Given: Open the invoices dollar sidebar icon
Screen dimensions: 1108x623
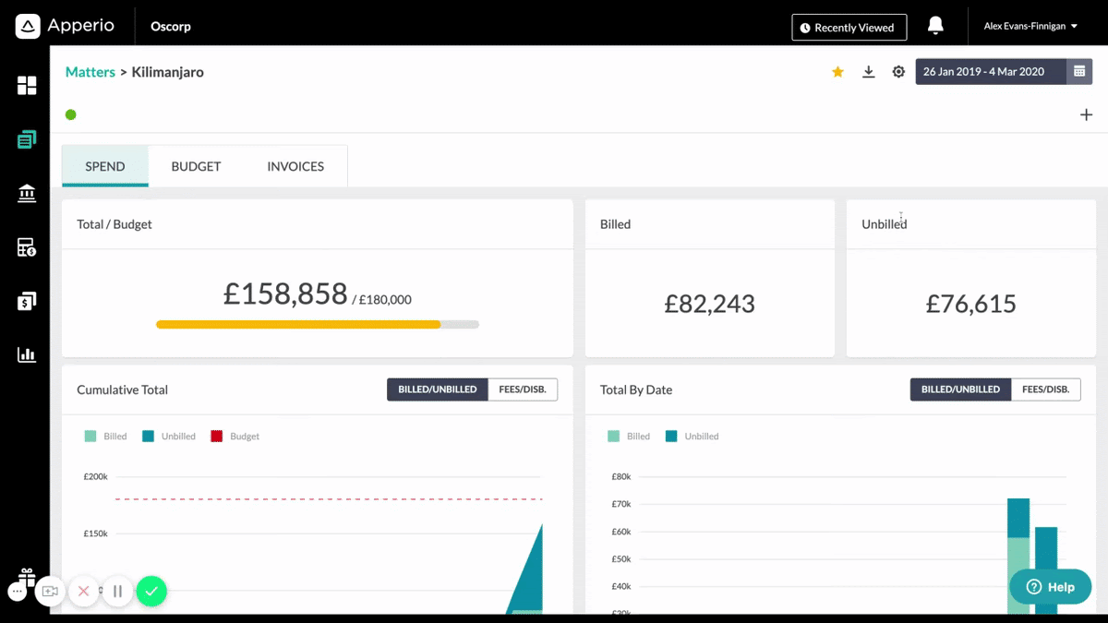Looking at the screenshot, I should (27, 301).
